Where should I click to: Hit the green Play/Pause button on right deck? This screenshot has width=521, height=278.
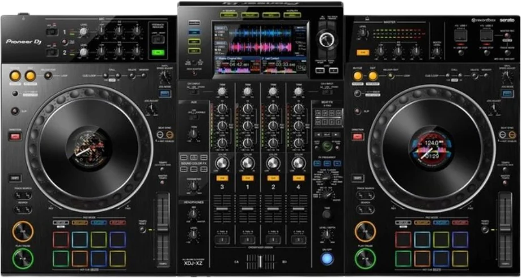point(365,258)
